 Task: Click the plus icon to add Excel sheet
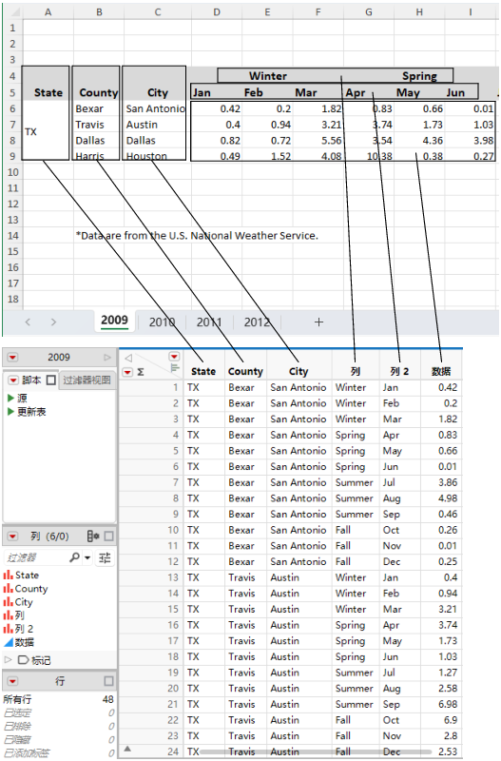tap(318, 322)
